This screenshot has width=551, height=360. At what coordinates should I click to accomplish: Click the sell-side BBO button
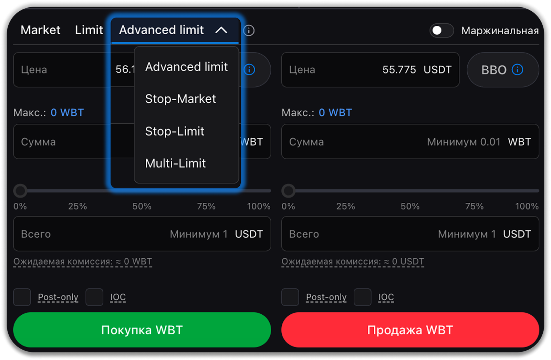(494, 70)
